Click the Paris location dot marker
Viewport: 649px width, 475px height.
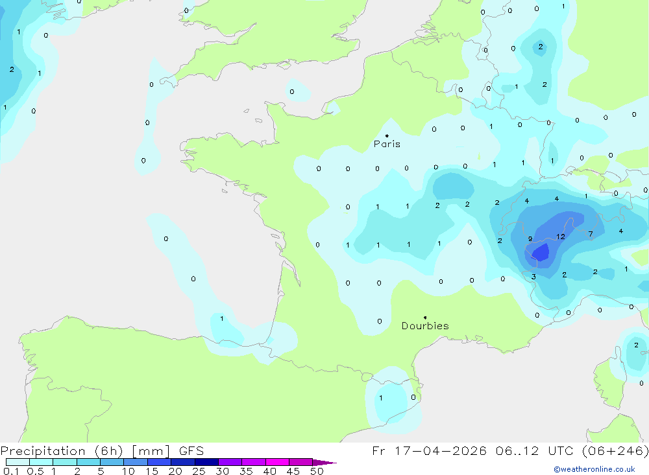click(x=387, y=135)
